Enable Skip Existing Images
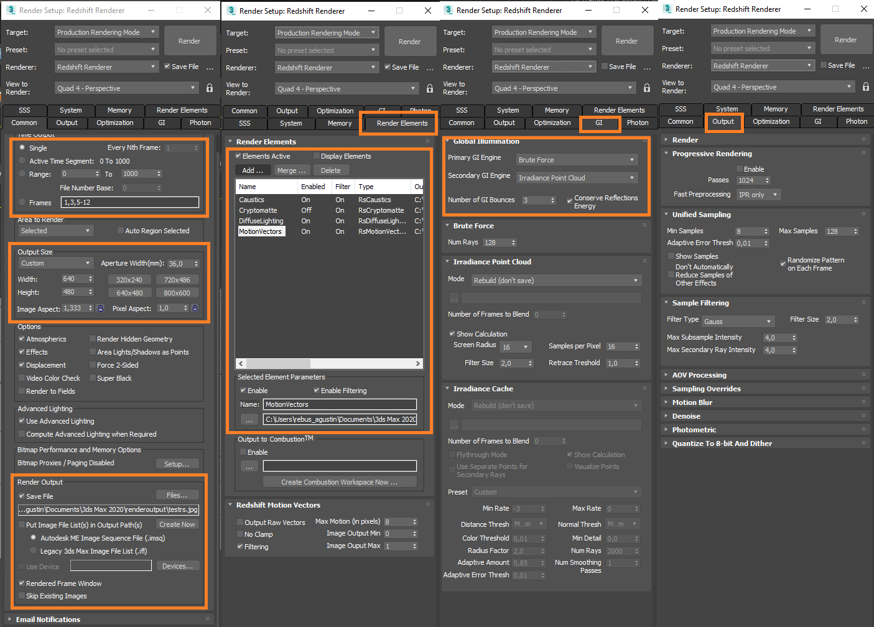Screen dimensions: 874x627 tap(22, 596)
